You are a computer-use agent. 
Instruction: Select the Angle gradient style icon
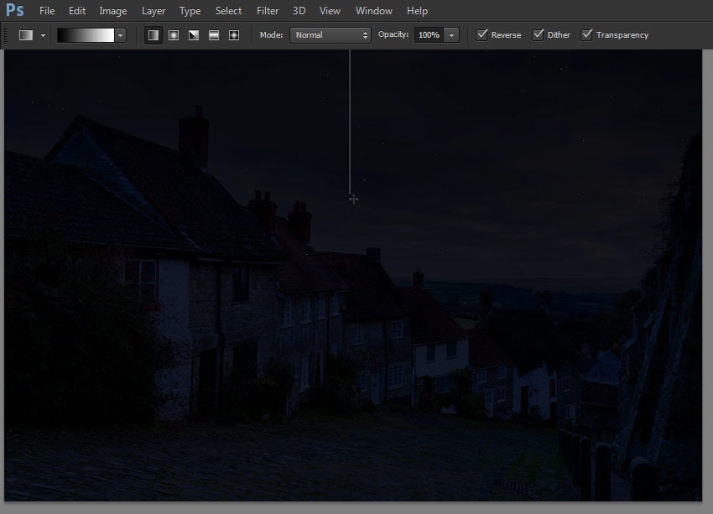point(193,35)
